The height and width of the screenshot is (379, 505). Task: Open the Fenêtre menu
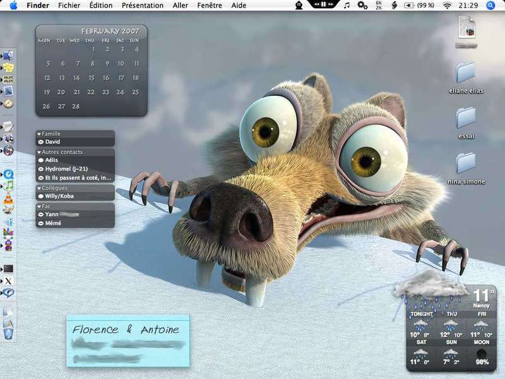210,5
